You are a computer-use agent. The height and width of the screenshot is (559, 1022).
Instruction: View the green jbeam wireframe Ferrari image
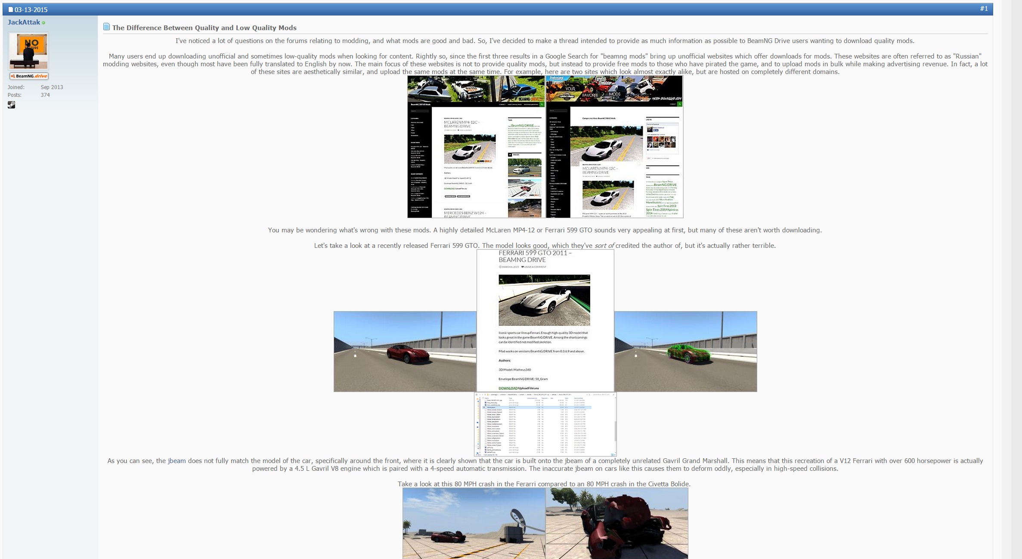(x=686, y=352)
